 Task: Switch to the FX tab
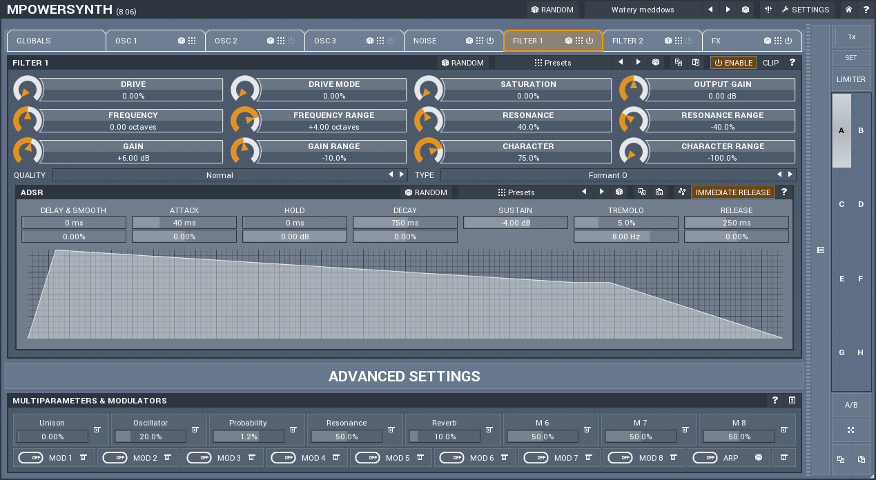click(732, 41)
